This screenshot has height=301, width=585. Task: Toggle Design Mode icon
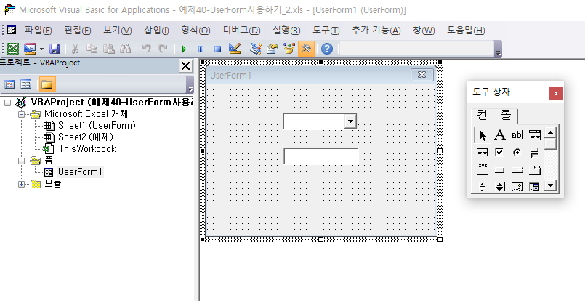pyautogui.click(x=235, y=49)
